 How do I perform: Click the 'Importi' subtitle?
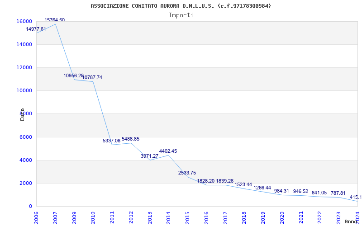181,15
